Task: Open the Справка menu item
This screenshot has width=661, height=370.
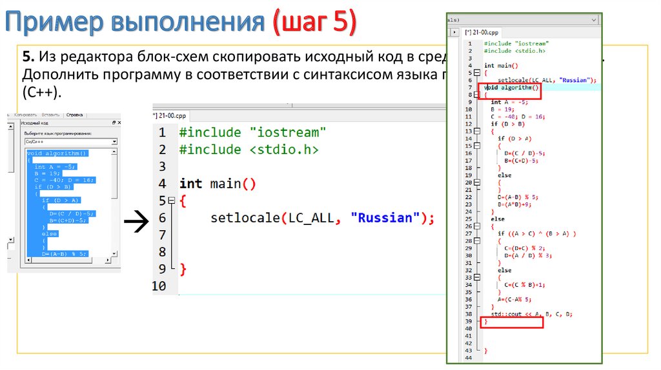Action: (x=75, y=115)
